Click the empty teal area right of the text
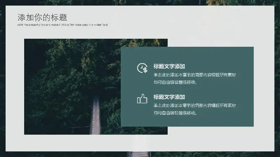The width and height of the screenshot is (280, 157). (x=245, y=87)
